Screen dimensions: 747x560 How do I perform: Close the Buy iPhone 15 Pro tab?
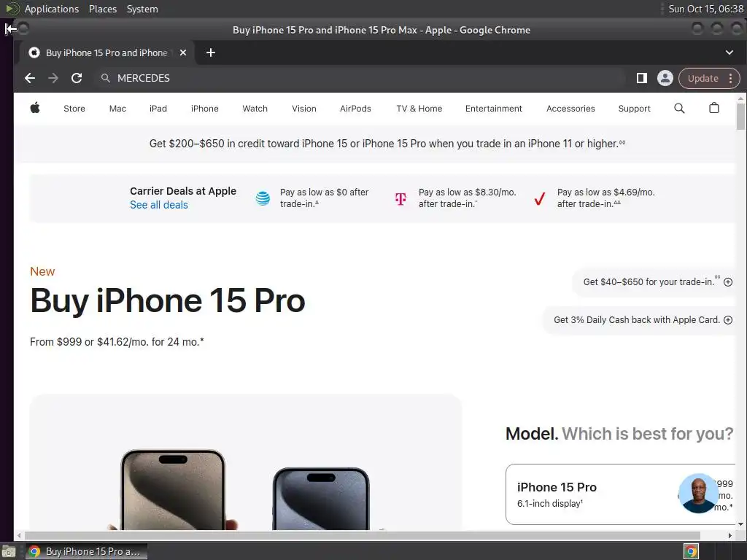pos(183,52)
